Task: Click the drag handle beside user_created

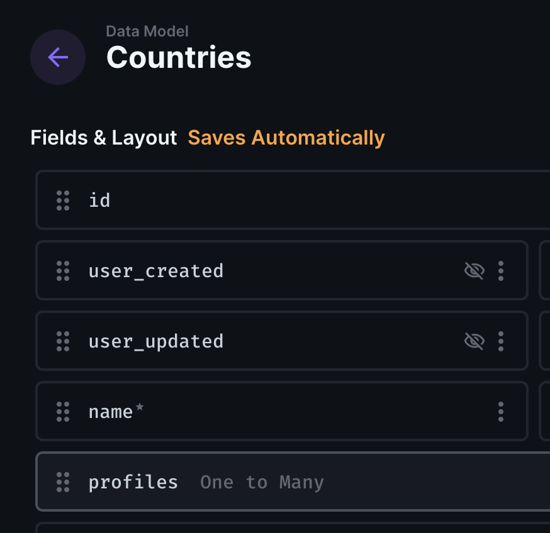Action: pos(62,271)
